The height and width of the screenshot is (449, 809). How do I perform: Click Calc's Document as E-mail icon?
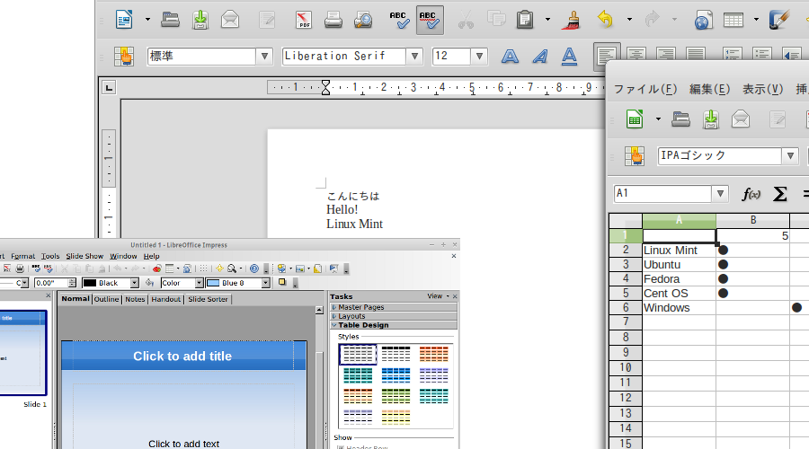click(741, 119)
